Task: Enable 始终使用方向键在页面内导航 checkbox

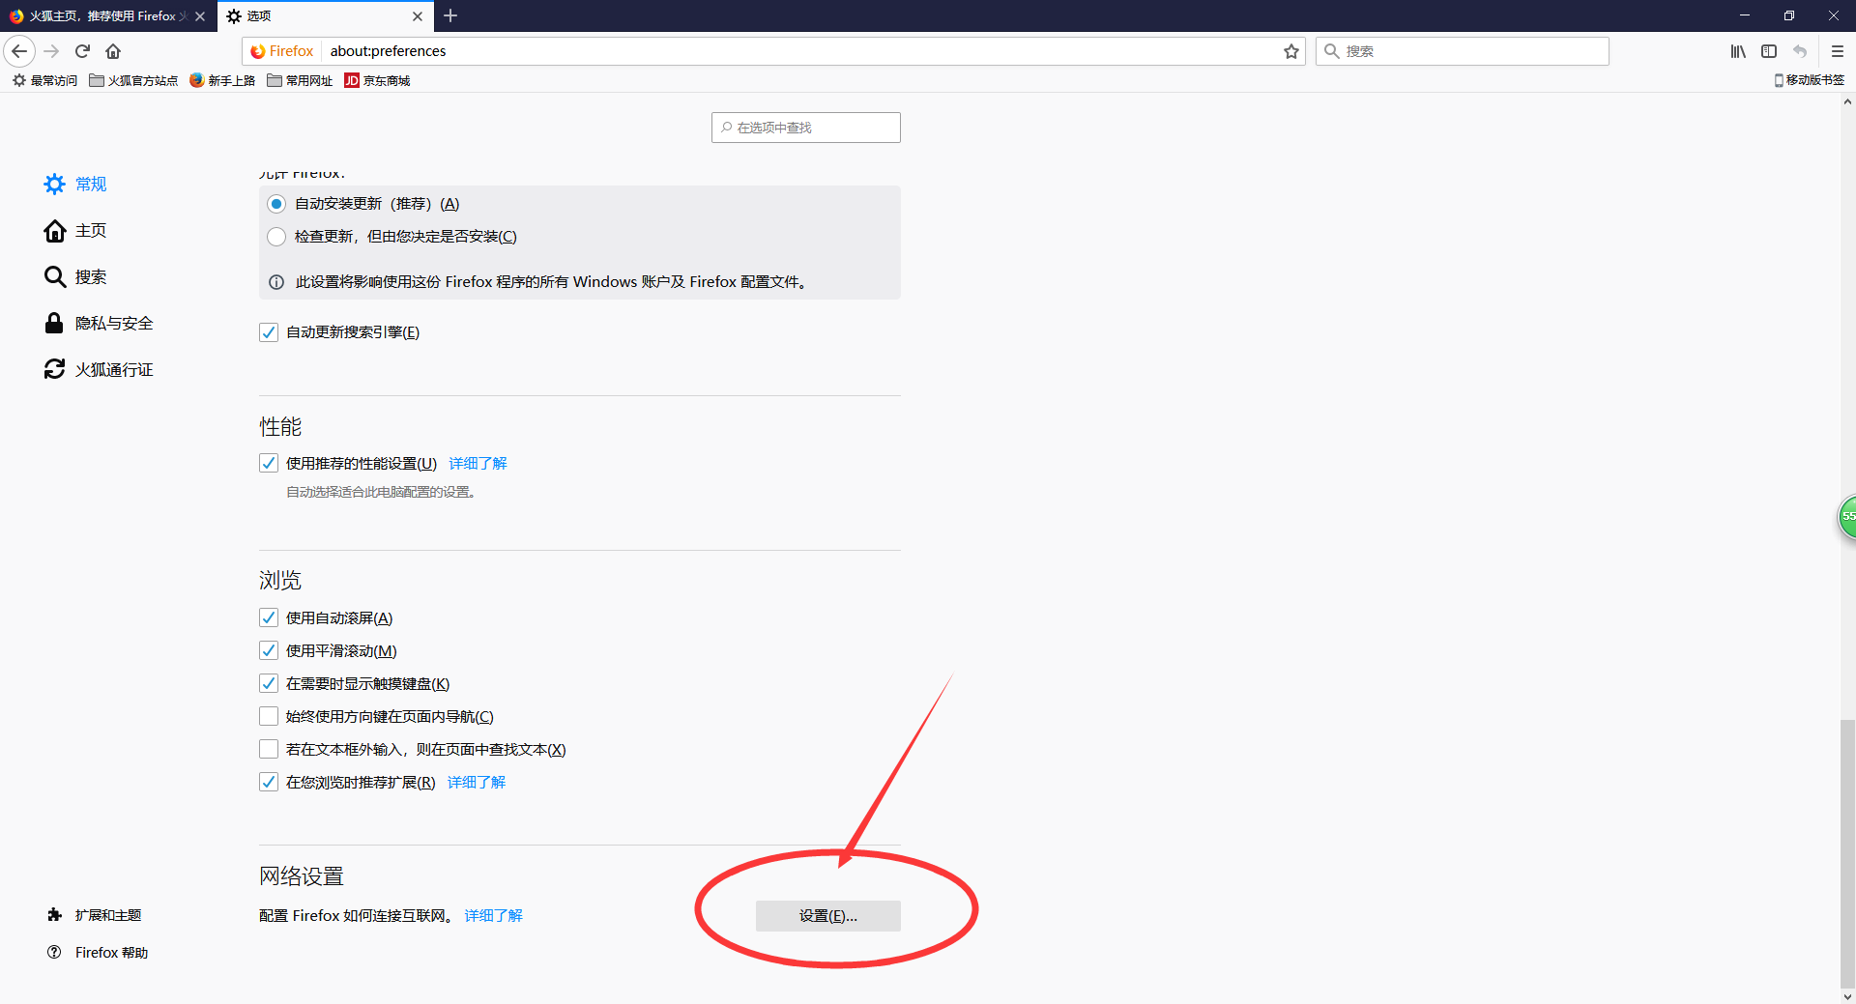Action: (x=269, y=717)
